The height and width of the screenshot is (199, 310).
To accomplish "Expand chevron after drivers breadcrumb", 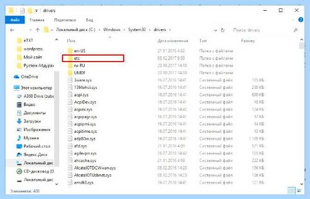I will pyautogui.click(x=170, y=30).
